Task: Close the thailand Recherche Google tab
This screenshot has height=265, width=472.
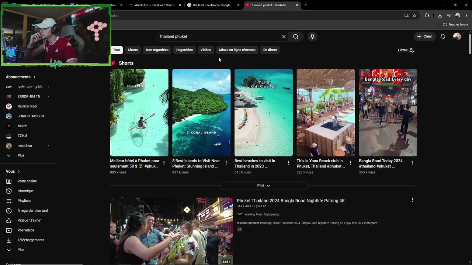Action: coord(238,5)
